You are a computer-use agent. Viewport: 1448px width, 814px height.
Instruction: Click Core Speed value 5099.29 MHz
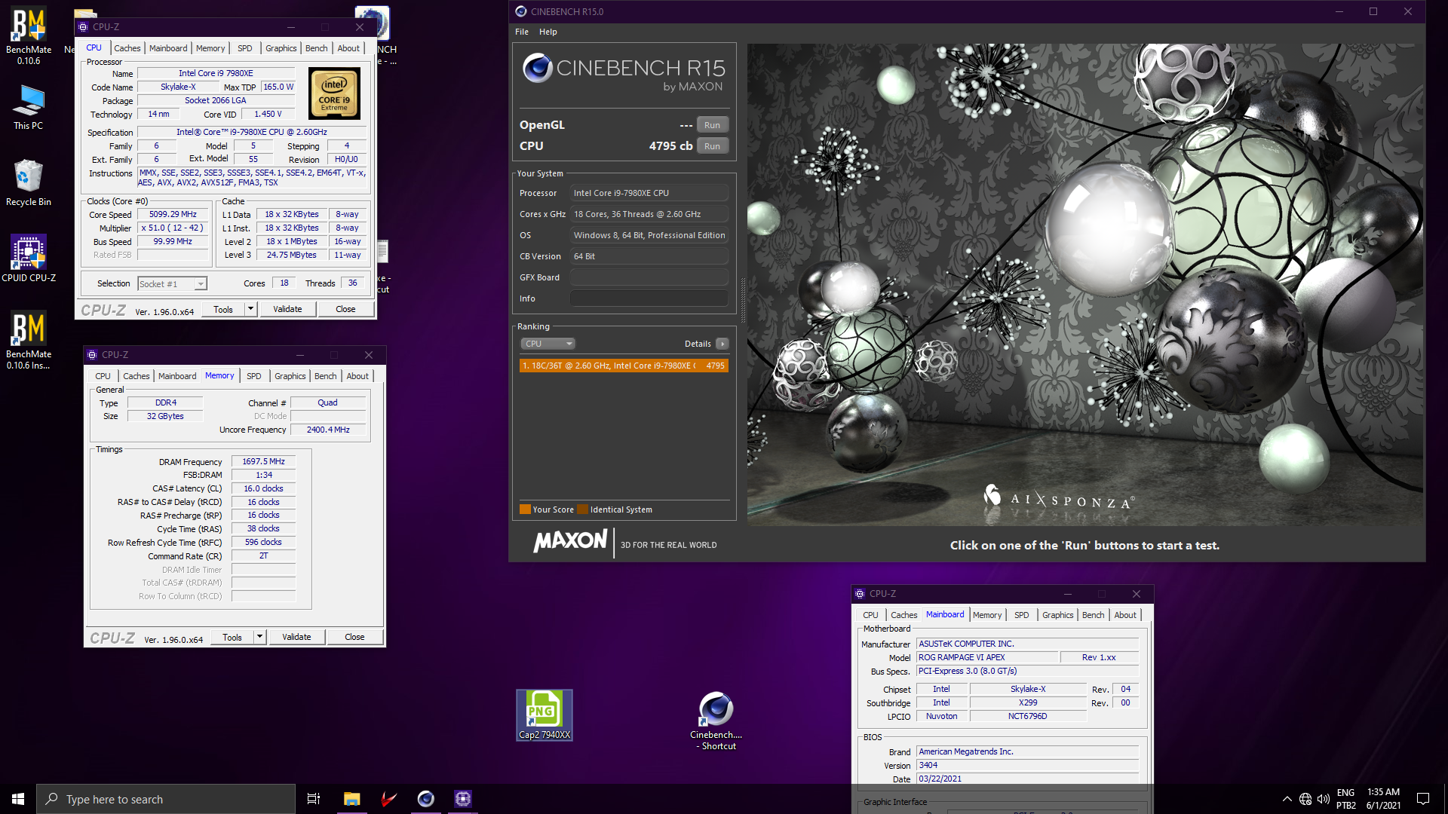pos(173,215)
